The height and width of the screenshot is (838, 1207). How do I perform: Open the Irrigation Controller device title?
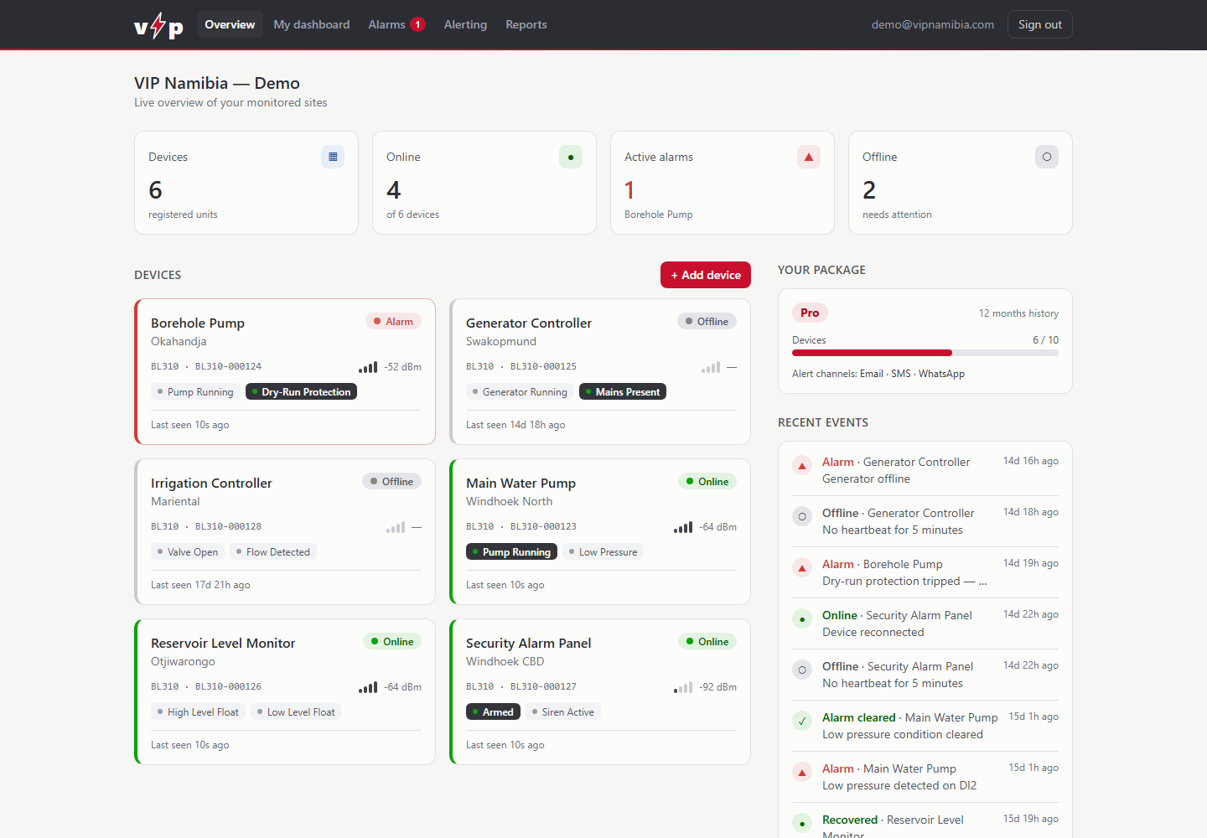tap(211, 483)
